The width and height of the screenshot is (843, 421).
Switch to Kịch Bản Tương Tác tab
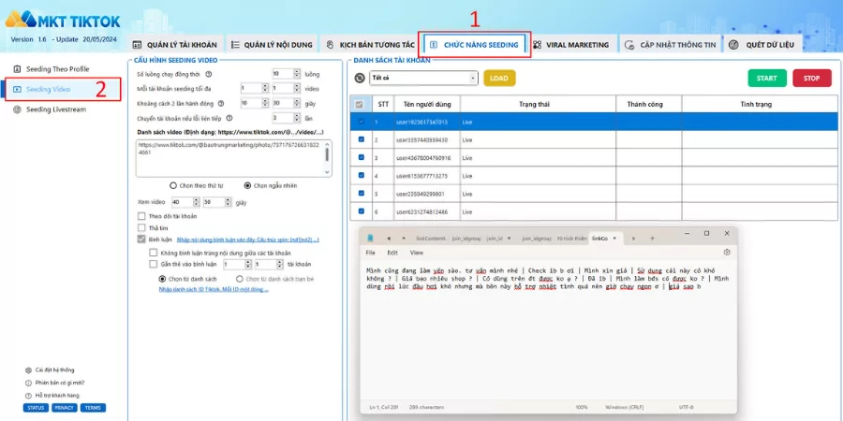[370, 45]
